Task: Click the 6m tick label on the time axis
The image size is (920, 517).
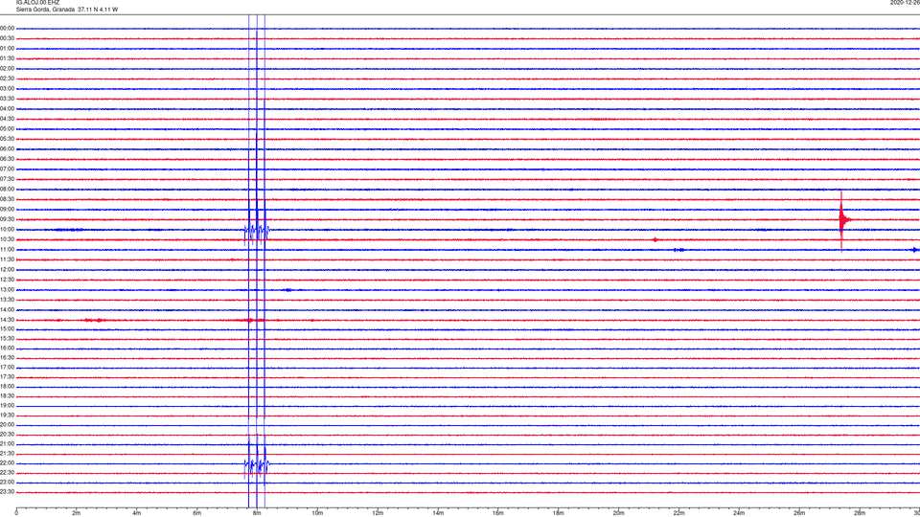Action: tap(197, 513)
